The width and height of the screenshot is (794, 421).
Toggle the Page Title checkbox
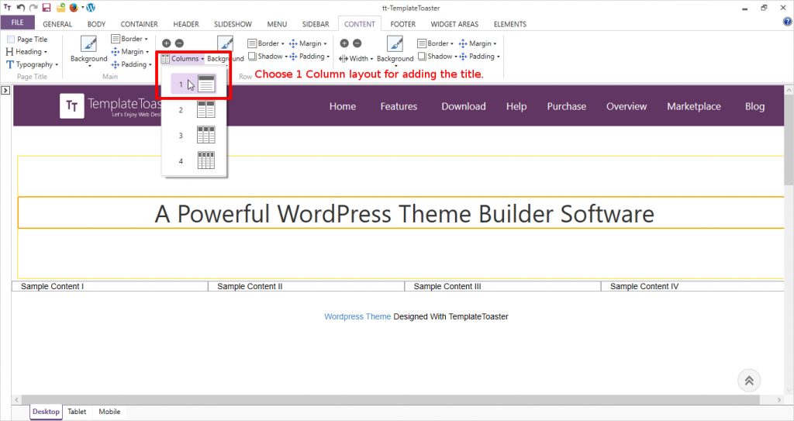click(11, 40)
